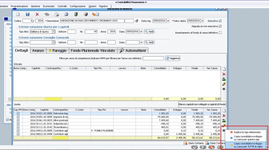Image resolution: width=269 pixels, height=150 pixels.
Task: Click the Descrizione text field
Action: [91, 21]
